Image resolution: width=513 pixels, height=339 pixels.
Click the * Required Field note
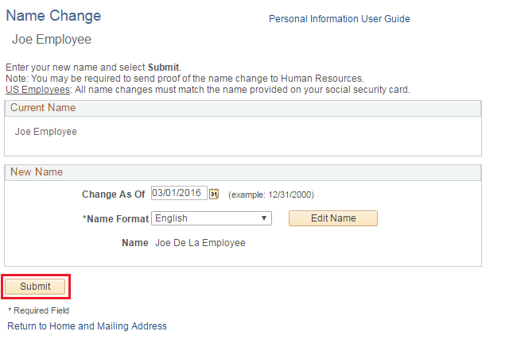(38, 310)
